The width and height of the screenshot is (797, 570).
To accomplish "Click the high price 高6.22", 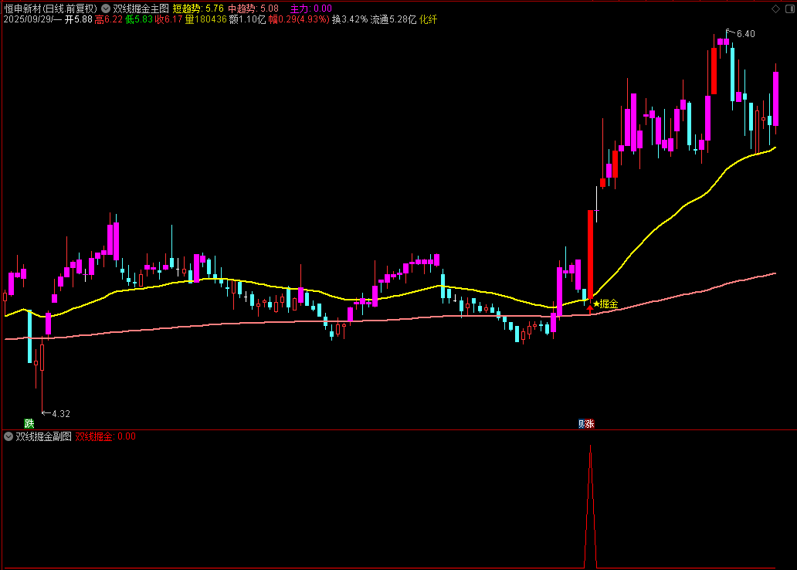I will pyautogui.click(x=109, y=19).
